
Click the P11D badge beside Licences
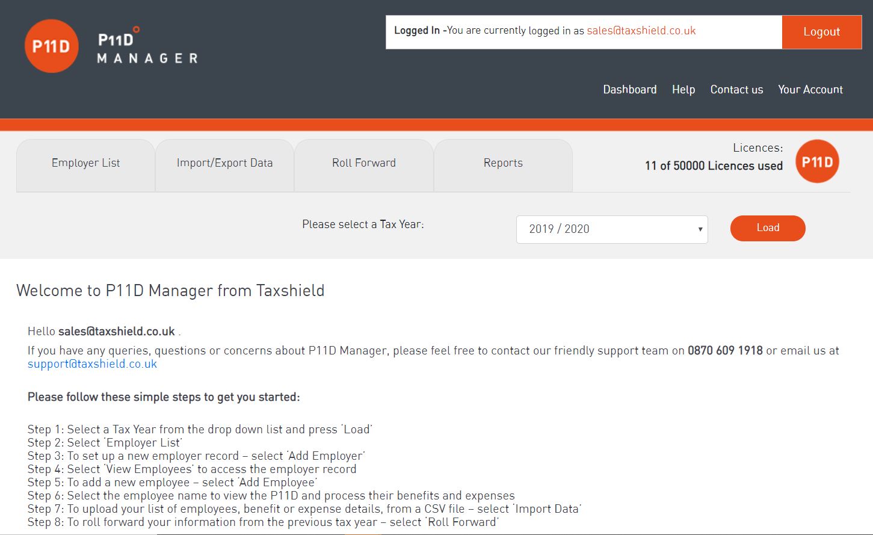pyautogui.click(x=817, y=161)
